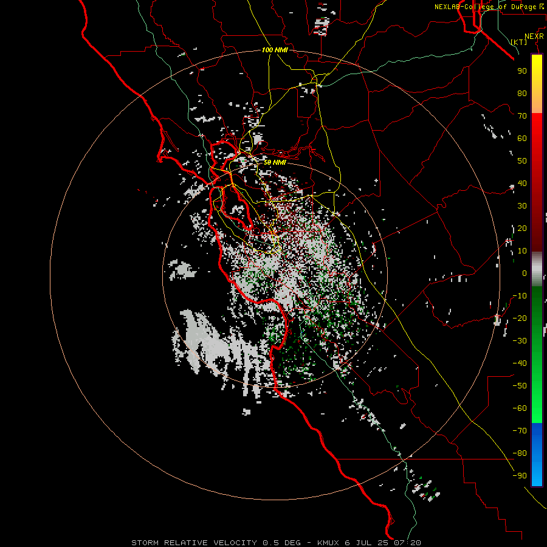Select the 50 value on velocity scale

(x=522, y=161)
